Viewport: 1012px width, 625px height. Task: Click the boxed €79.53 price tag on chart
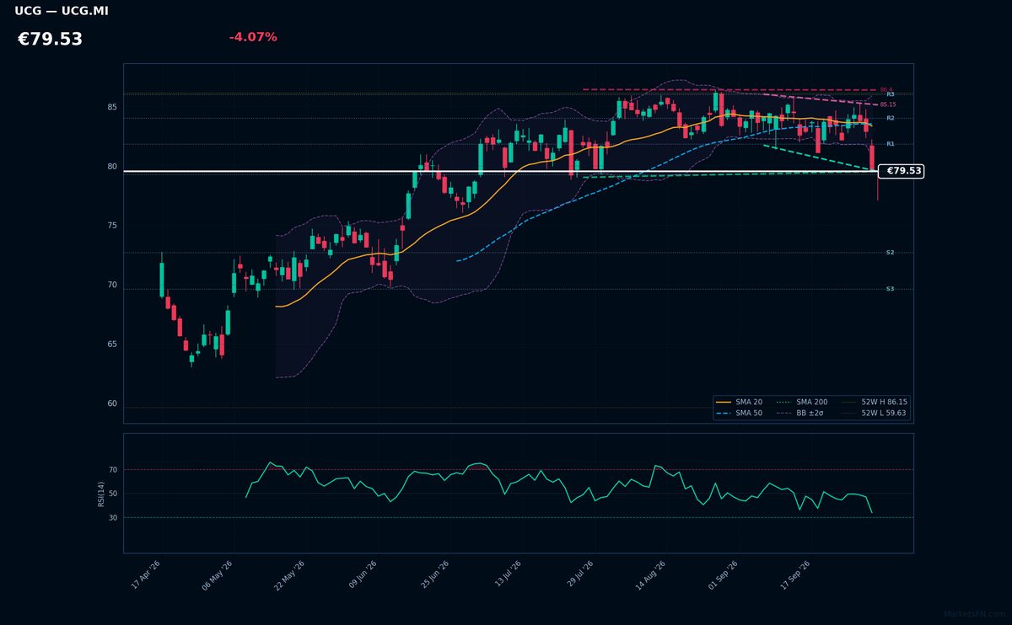coord(901,171)
